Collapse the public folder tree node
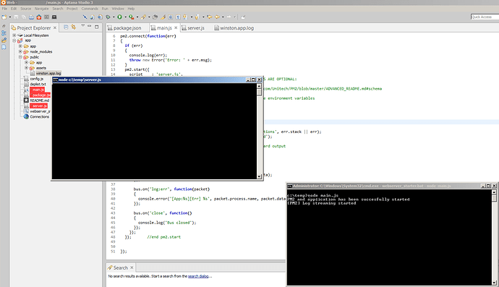This screenshot has width=499, height=287. [x=20, y=57]
